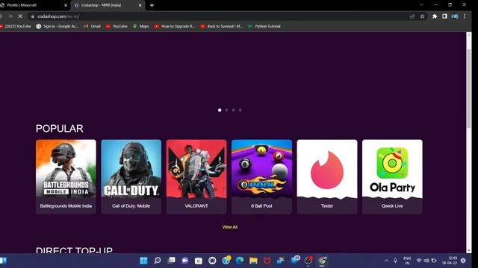Open the clock showing 12:49
478x268 pixels.
tap(450, 261)
